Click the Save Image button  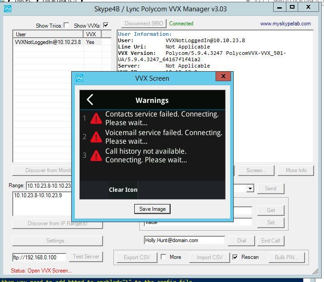pos(152,209)
